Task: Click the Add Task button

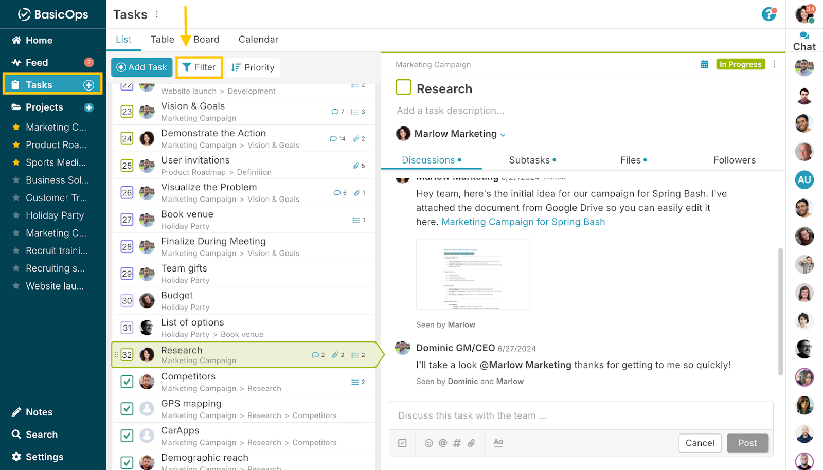Action: tap(141, 67)
